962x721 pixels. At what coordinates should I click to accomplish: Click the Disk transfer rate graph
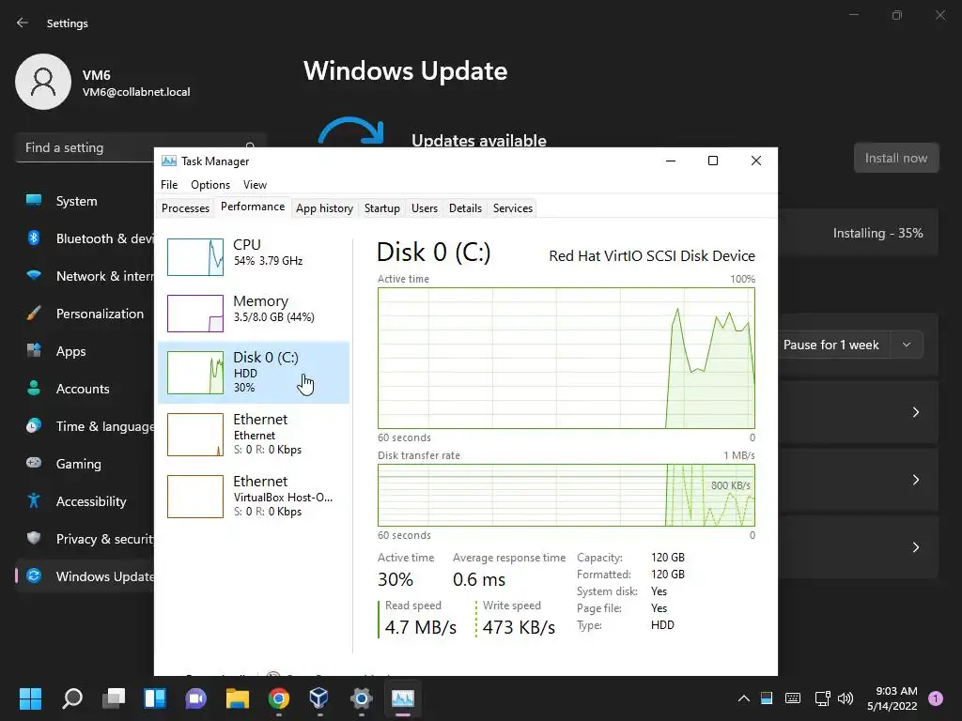(566, 496)
